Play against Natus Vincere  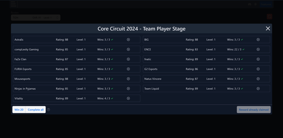click(x=258, y=79)
